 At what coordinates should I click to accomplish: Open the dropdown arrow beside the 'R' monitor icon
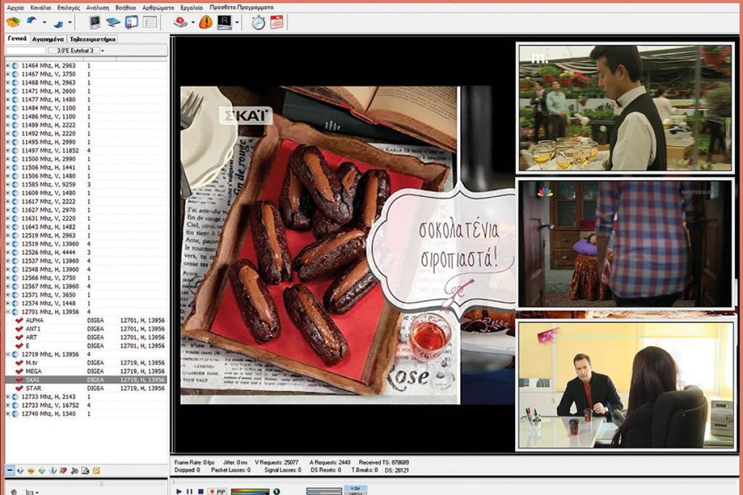pyautogui.click(x=237, y=23)
